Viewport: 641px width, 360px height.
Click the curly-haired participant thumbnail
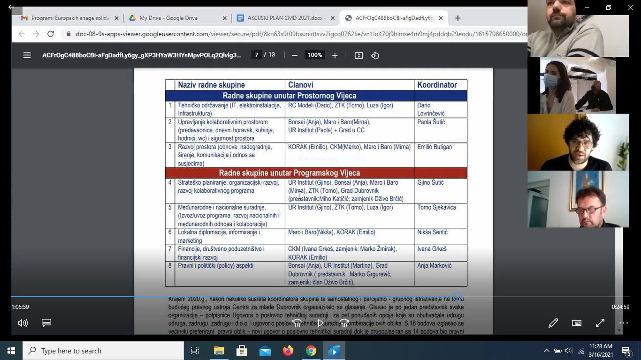point(578,142)
